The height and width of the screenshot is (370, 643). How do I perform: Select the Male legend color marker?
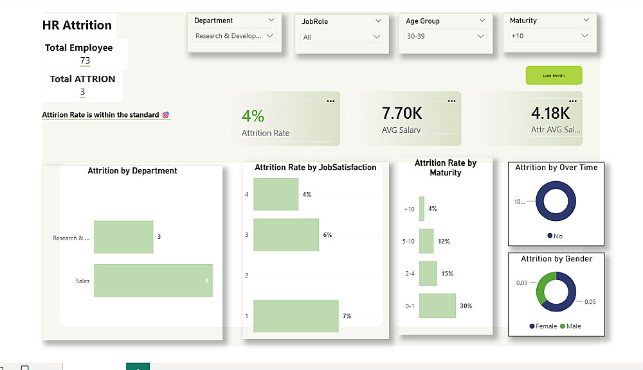pyautogui.click(x=563, y=326)
